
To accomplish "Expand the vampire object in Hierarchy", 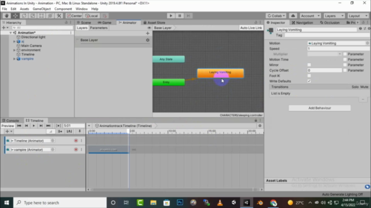I will [14, 59].
